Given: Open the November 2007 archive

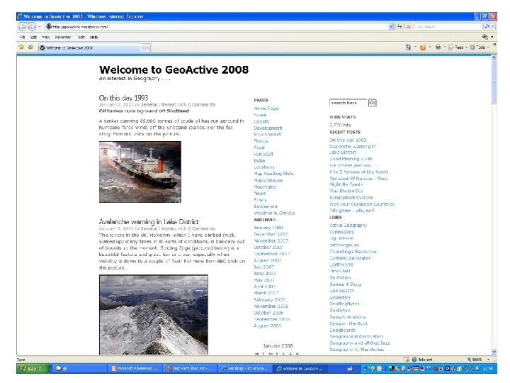Looking at the screenshot, I should pos(271,240).
